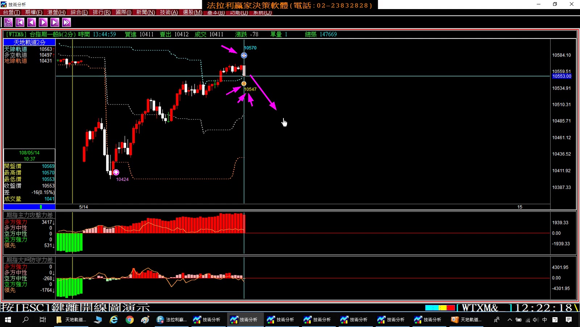This screenshot has height=327, width=580.
Task: Click the 期指主力攻擊力差 panel title
Action: (x=29, y=215)
